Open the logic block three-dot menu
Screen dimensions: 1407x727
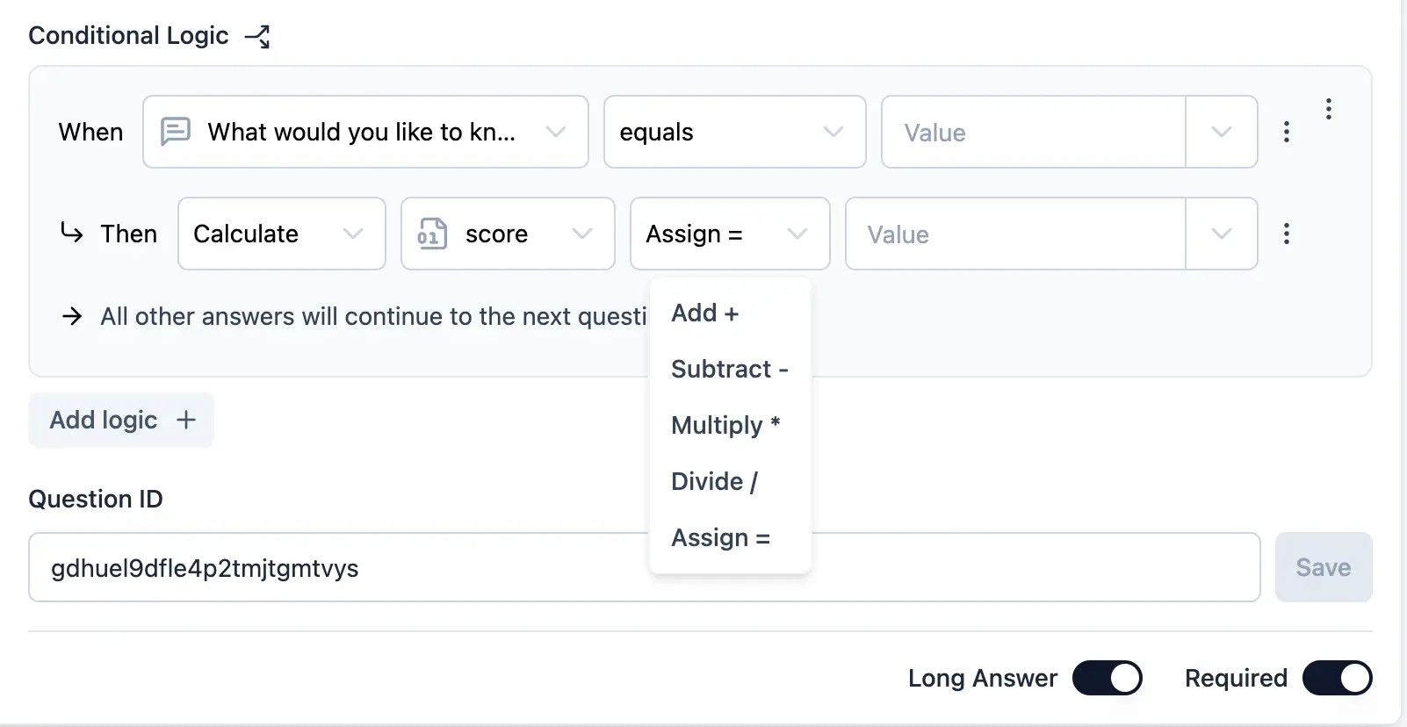(1328, 109)
